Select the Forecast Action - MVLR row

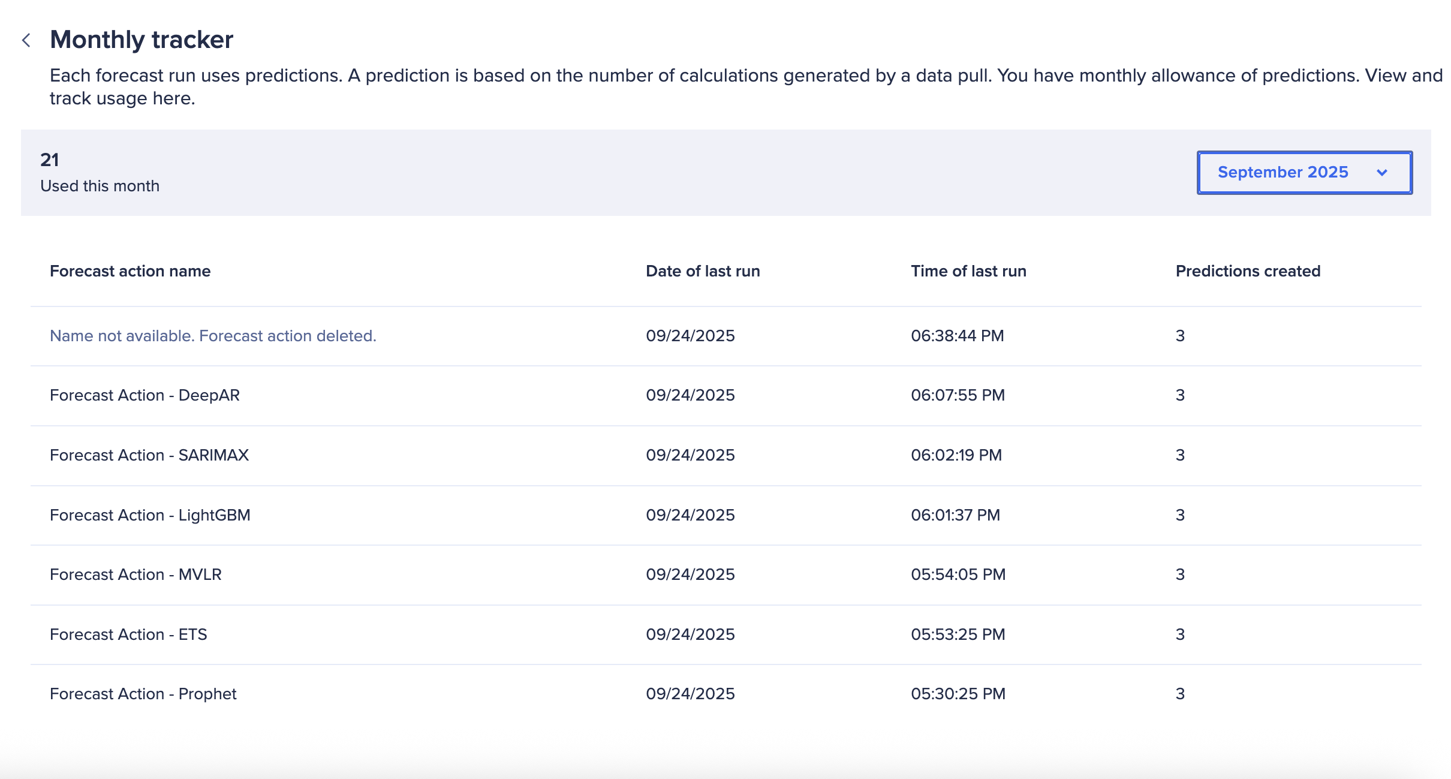coord(136,575)
